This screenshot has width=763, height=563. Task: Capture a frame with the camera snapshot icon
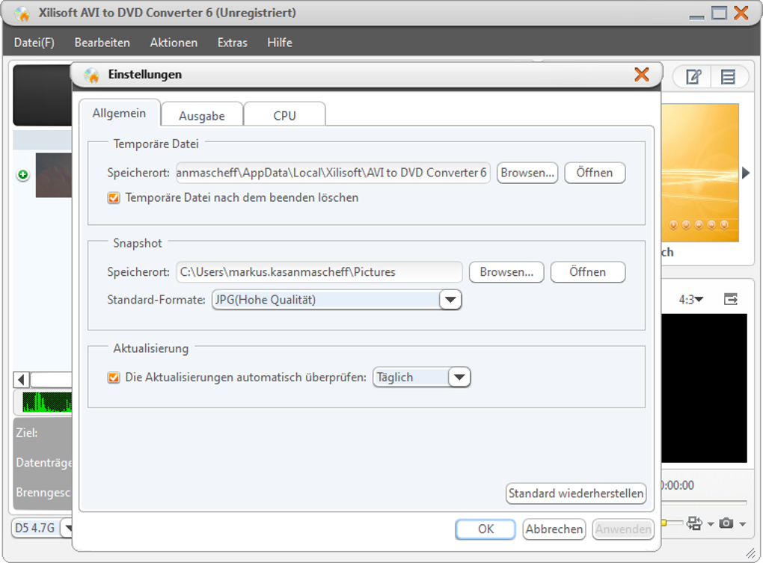click(x=726, y=523)
